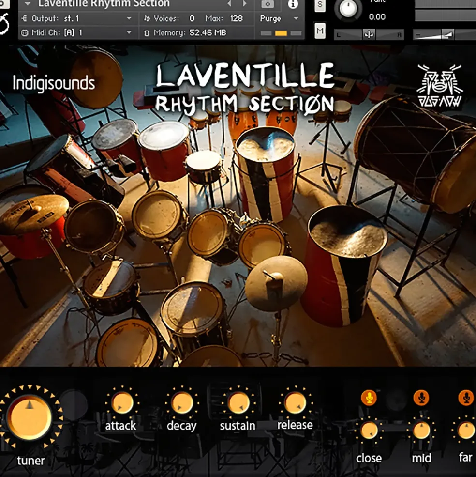The image size is (476, 477).
Task: Mute the instrument with M button
Action: click(320, 31)
